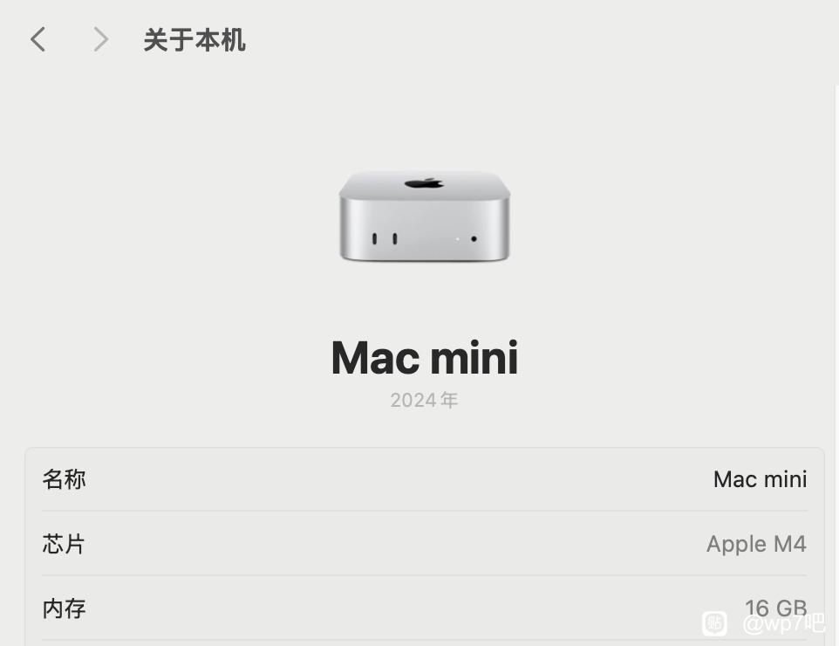
Task: Go back with the left chevron
Action: [38, 39]
